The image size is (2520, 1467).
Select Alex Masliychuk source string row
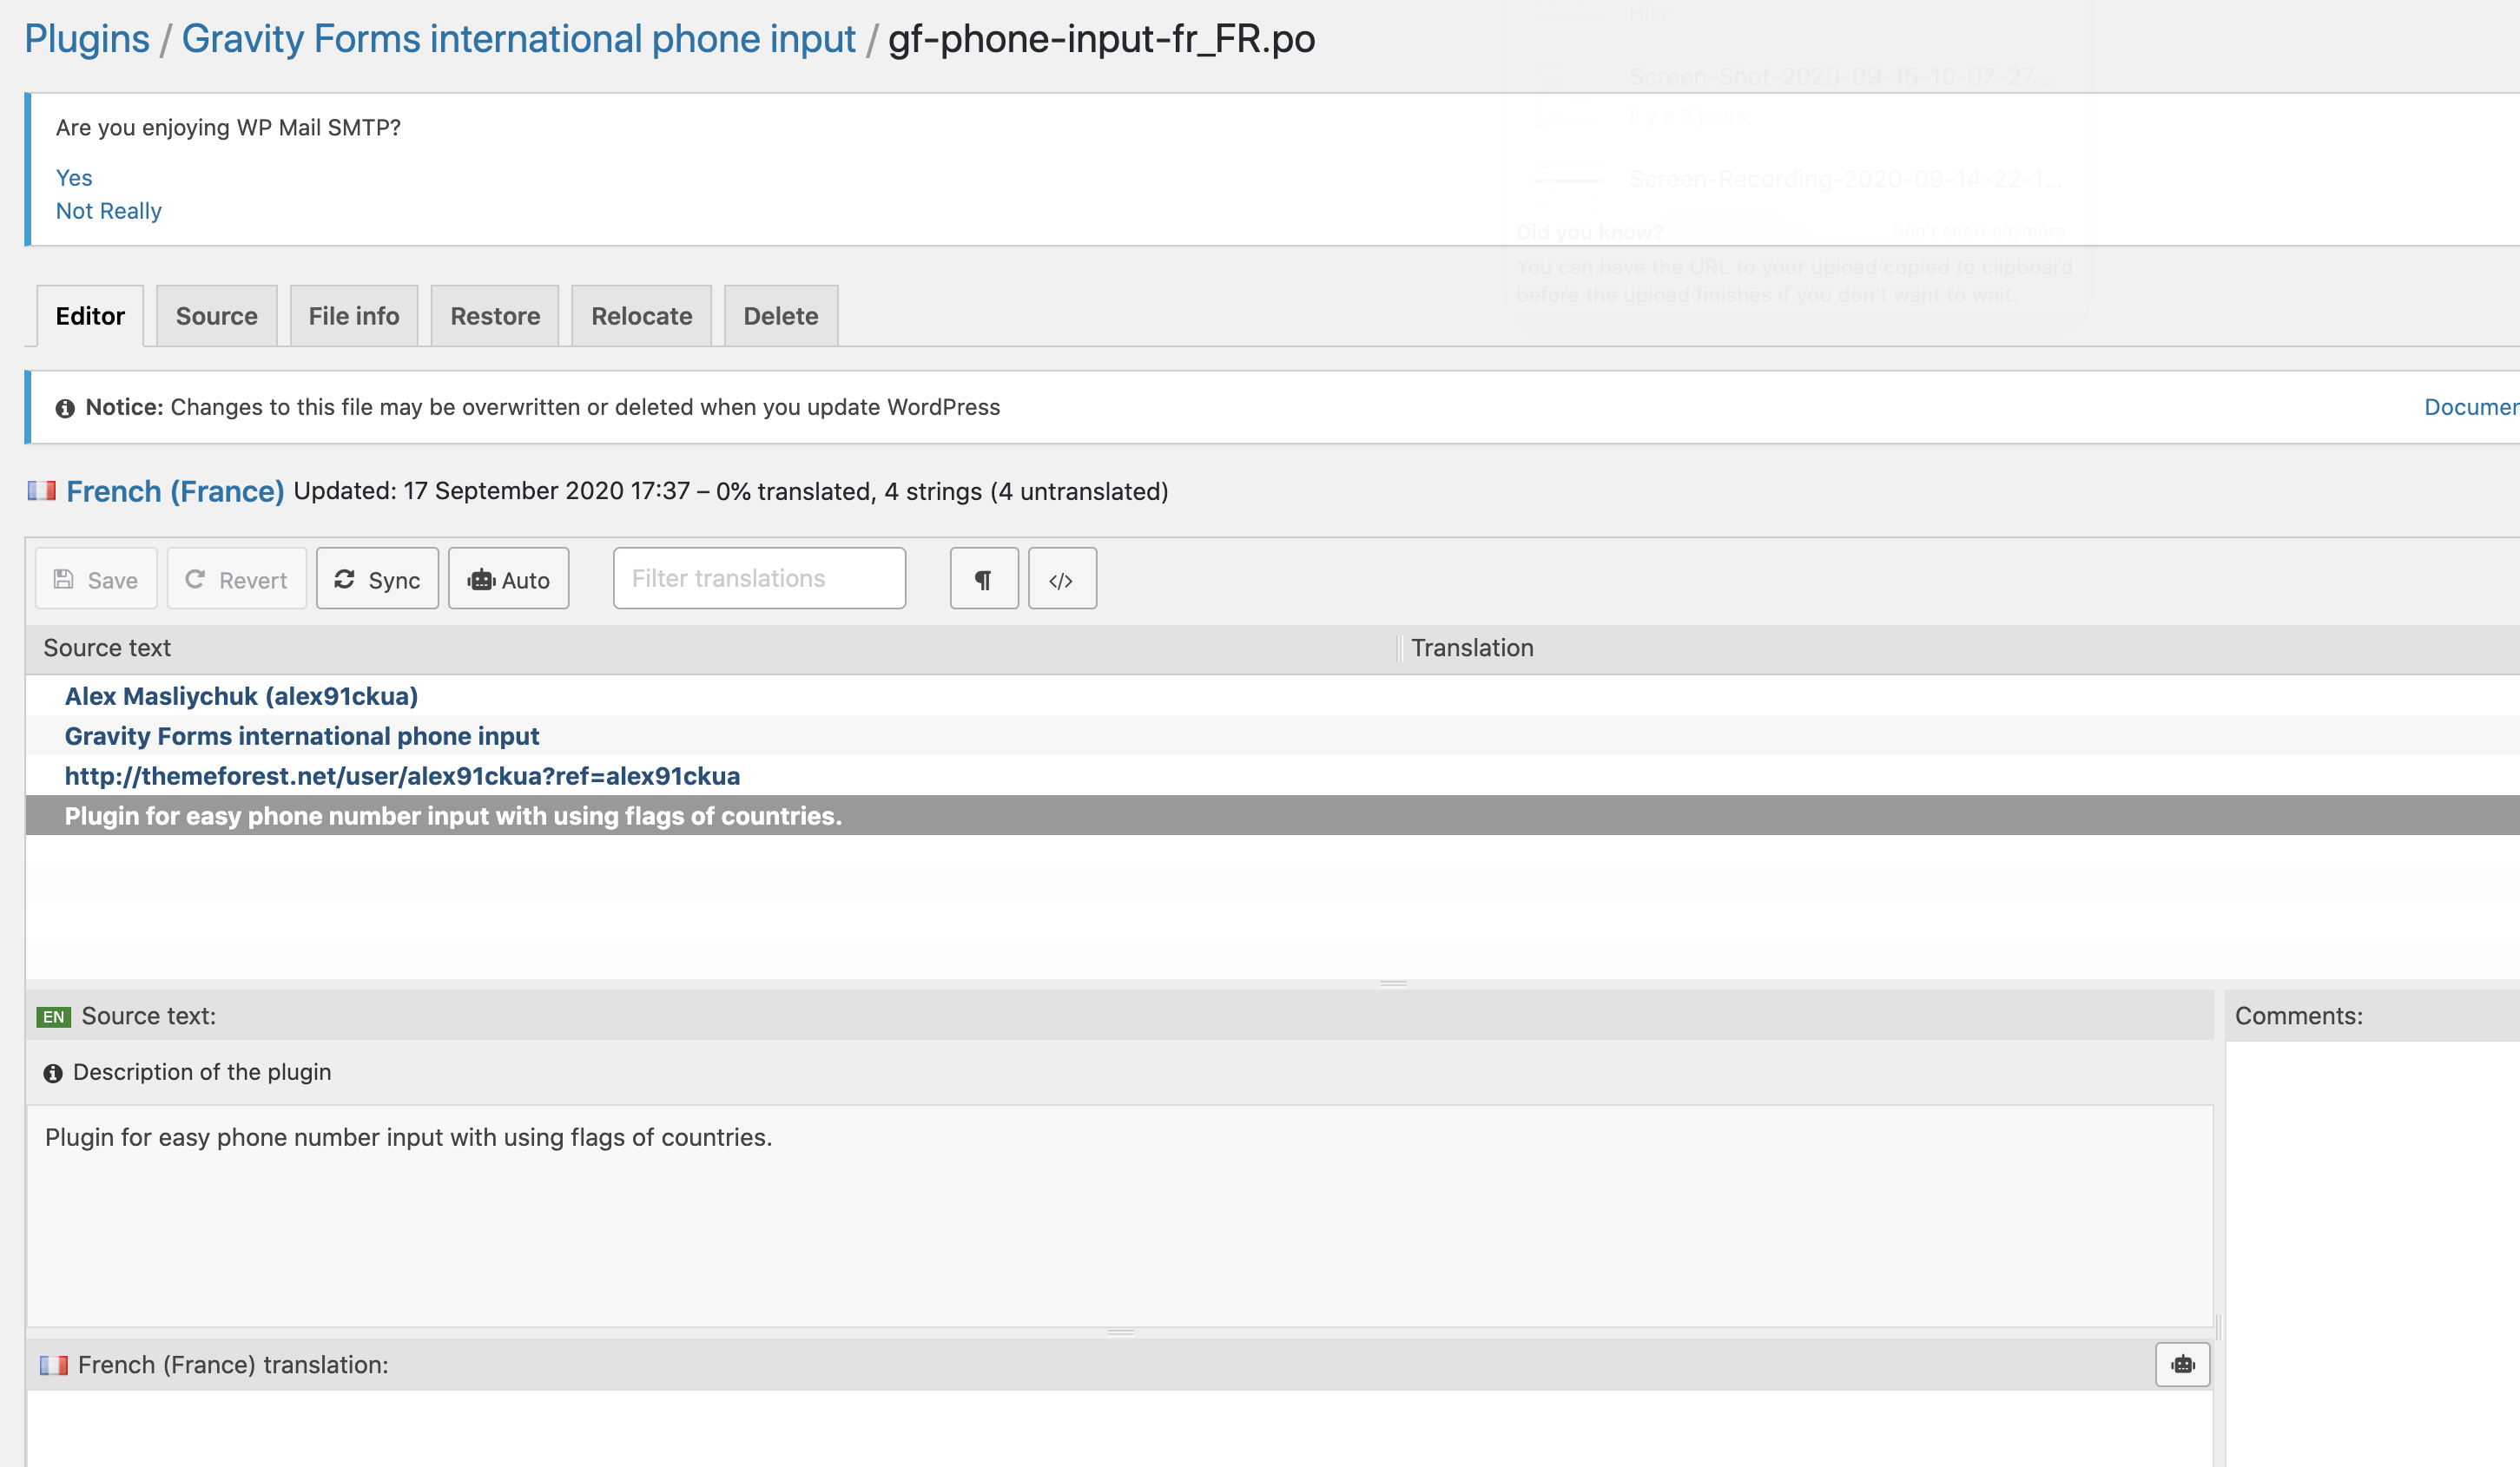(241, 695)
